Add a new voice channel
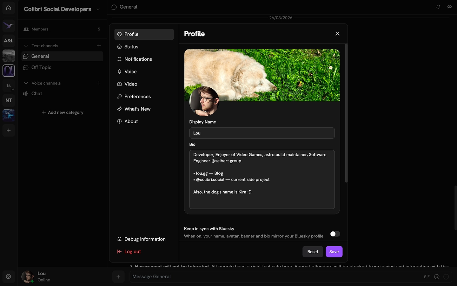Image resolution: width=457 pixels, height=286 pixels. coord(99,83)
